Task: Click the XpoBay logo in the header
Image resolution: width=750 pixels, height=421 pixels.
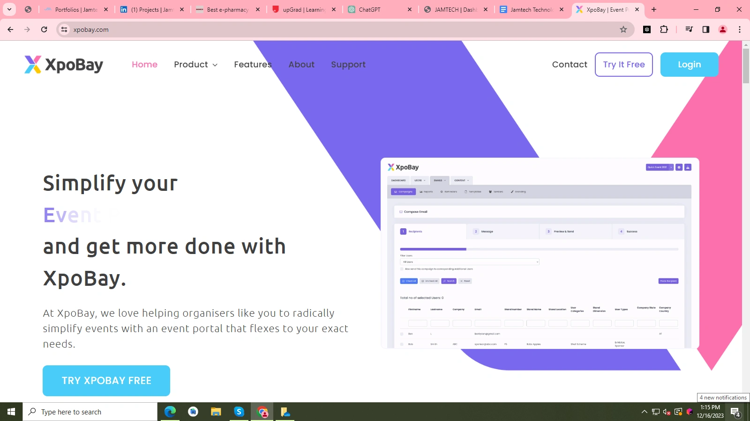Action: [64, 65]
